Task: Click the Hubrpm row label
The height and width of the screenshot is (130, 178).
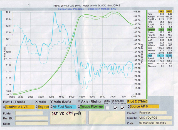Action: tap(151, 17)
